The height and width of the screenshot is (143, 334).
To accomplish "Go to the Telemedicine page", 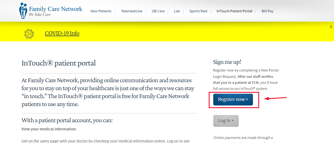I will pos(132,11).
